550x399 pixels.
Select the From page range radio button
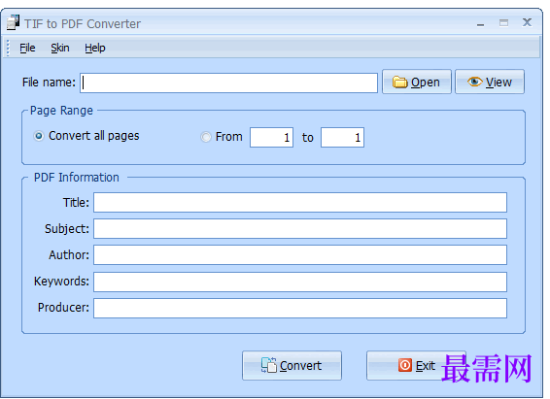click(x=206, y=137)
